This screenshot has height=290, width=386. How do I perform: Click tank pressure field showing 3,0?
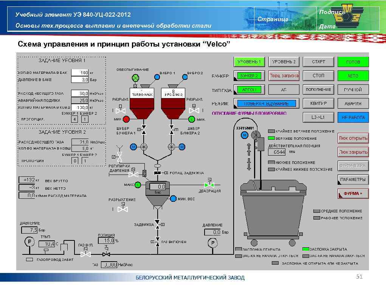coord(80,80)
